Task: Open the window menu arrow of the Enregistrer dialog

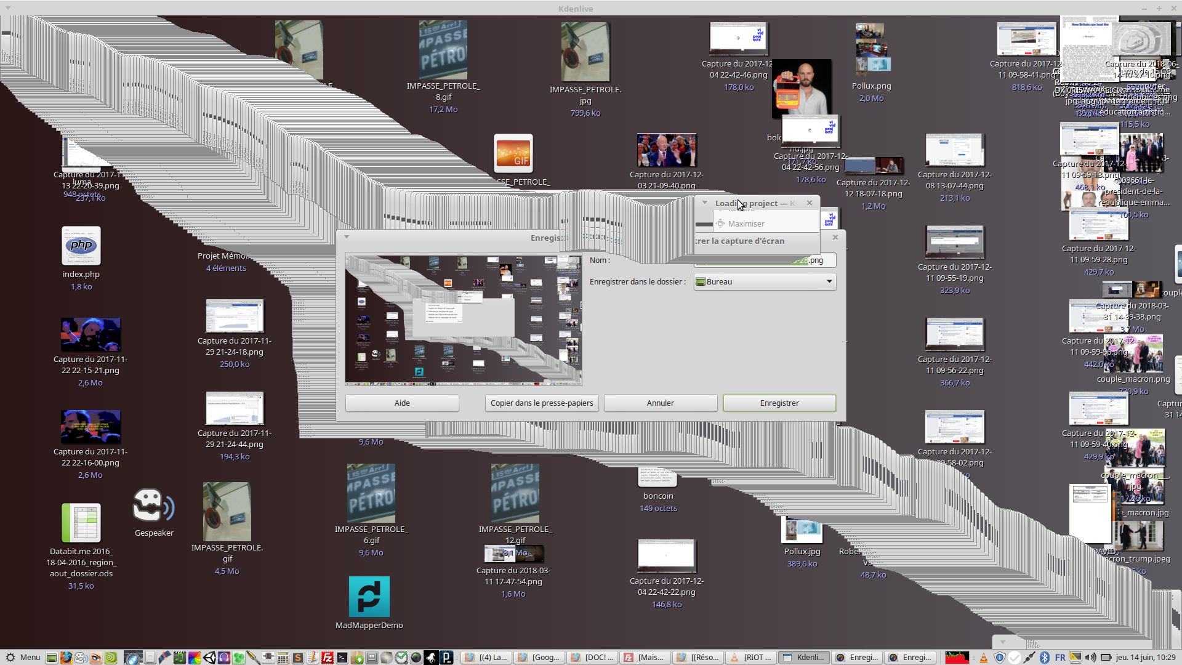Action: (347, 237)
